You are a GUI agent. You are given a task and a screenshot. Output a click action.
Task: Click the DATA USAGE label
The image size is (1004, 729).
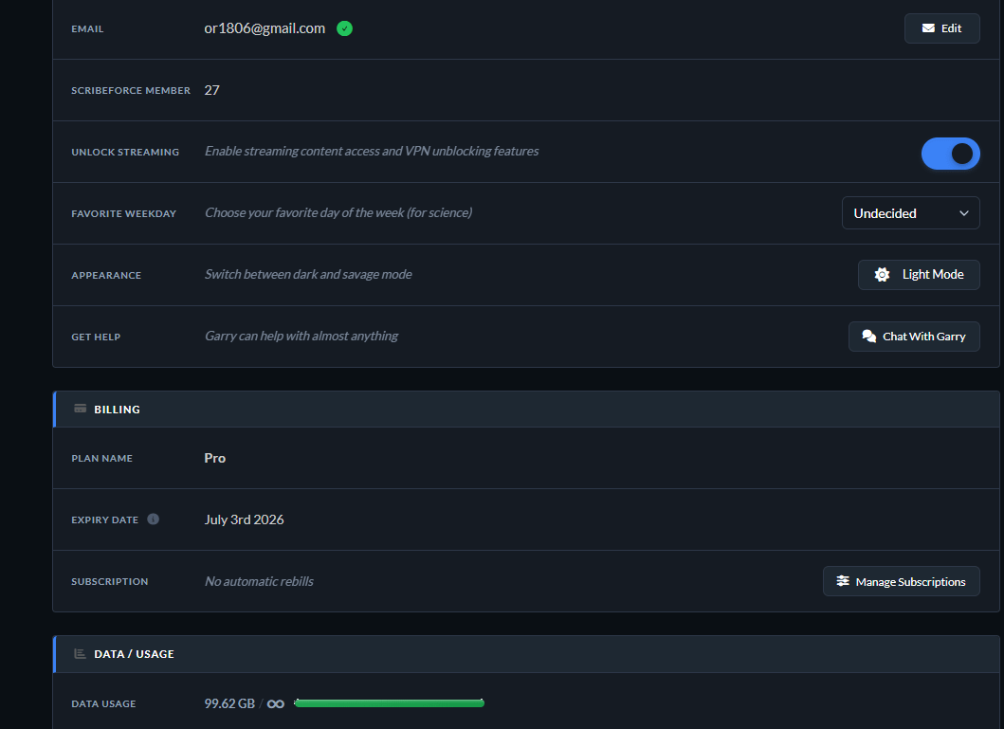tap(103, 704)
